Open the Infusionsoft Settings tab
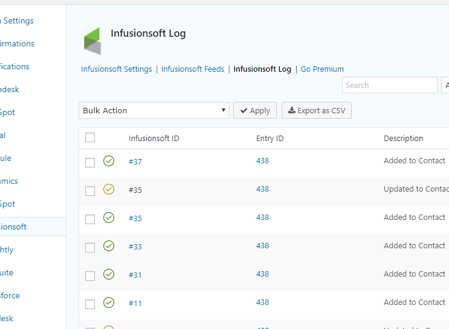Viewport: 449px width, 329px height. pyautogui.click(x=117, y=69)
